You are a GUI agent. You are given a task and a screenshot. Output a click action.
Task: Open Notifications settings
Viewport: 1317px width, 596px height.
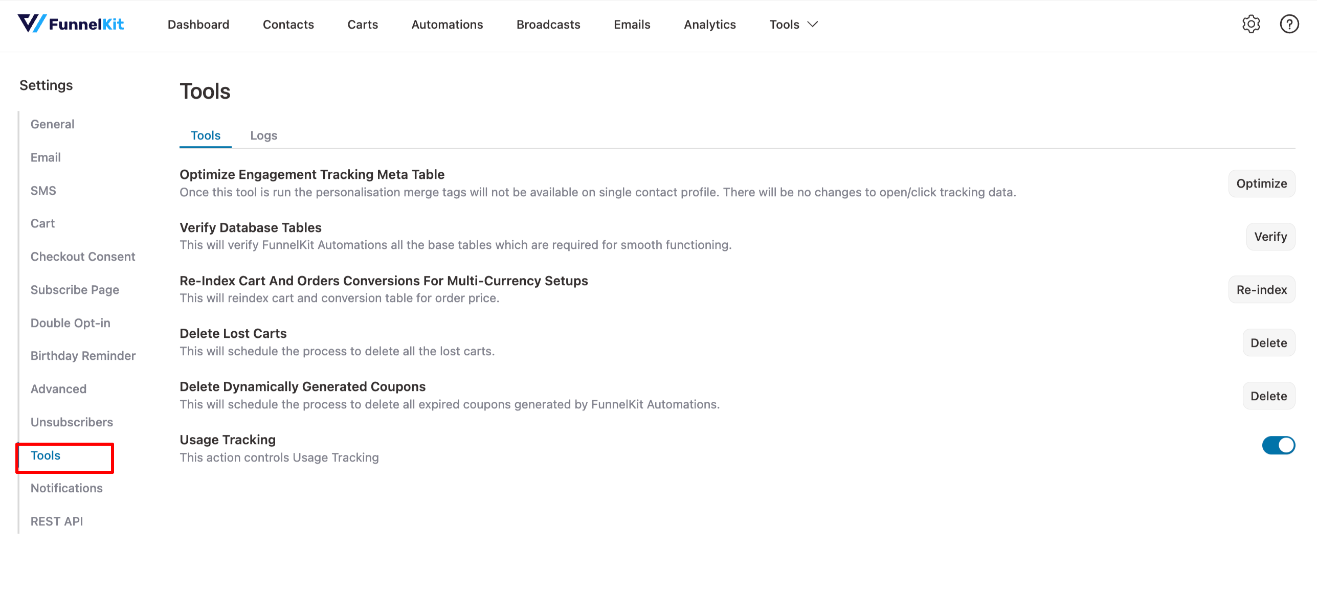tap(66, 488)
